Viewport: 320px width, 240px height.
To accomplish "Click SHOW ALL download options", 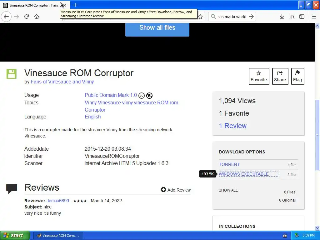I will [228, 190].
